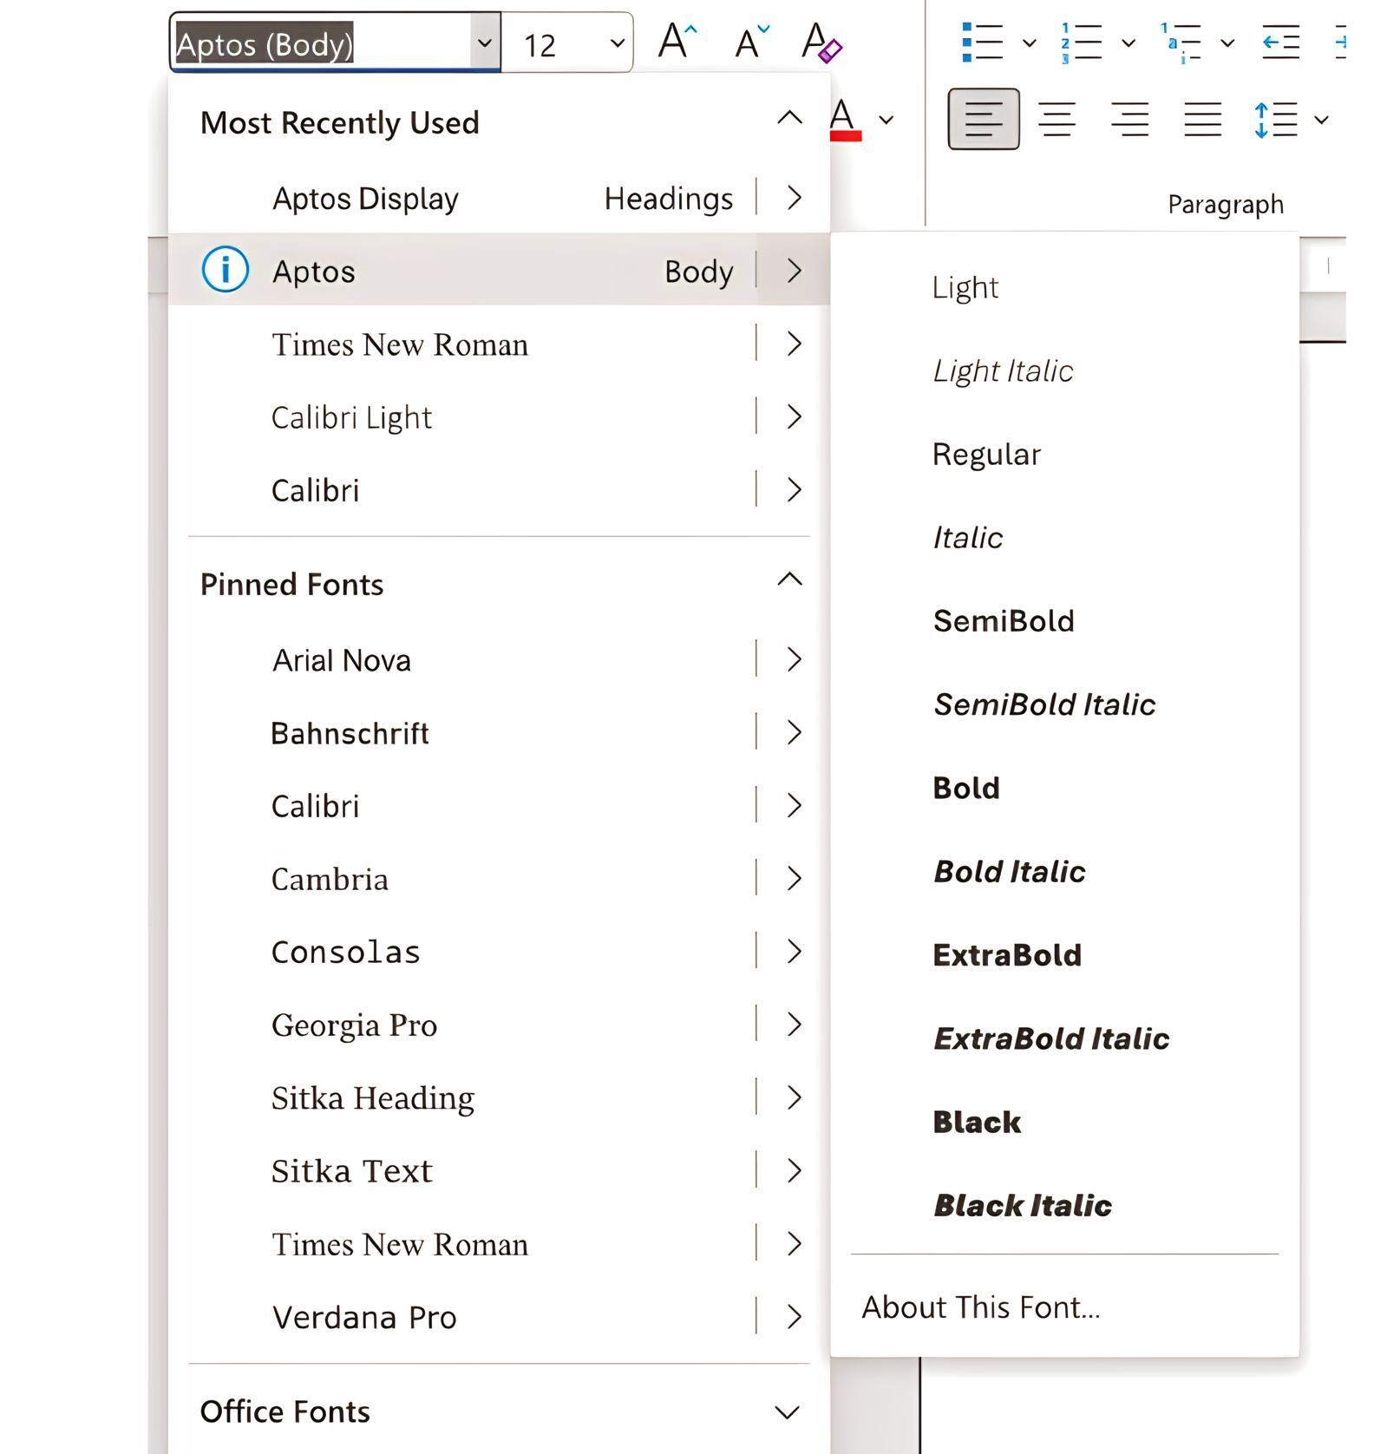The width and height of the screenshot is (1400, 1454).
Task: Open submenu arrow for Verdana Pro
Action: click(x=794, y=1317)
